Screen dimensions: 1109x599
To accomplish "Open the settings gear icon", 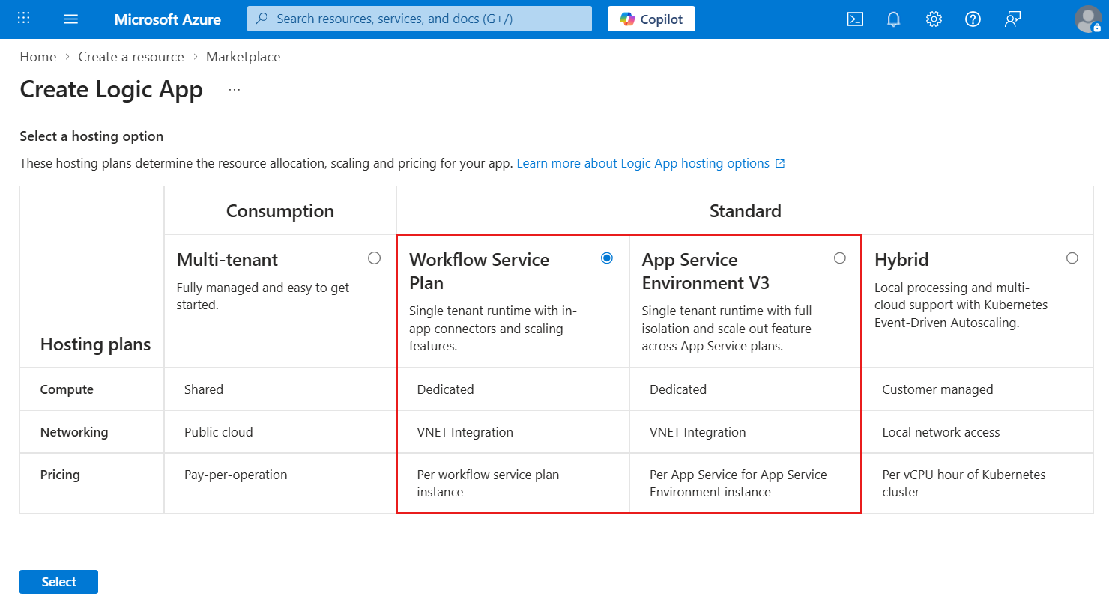I will click(934, 19).
